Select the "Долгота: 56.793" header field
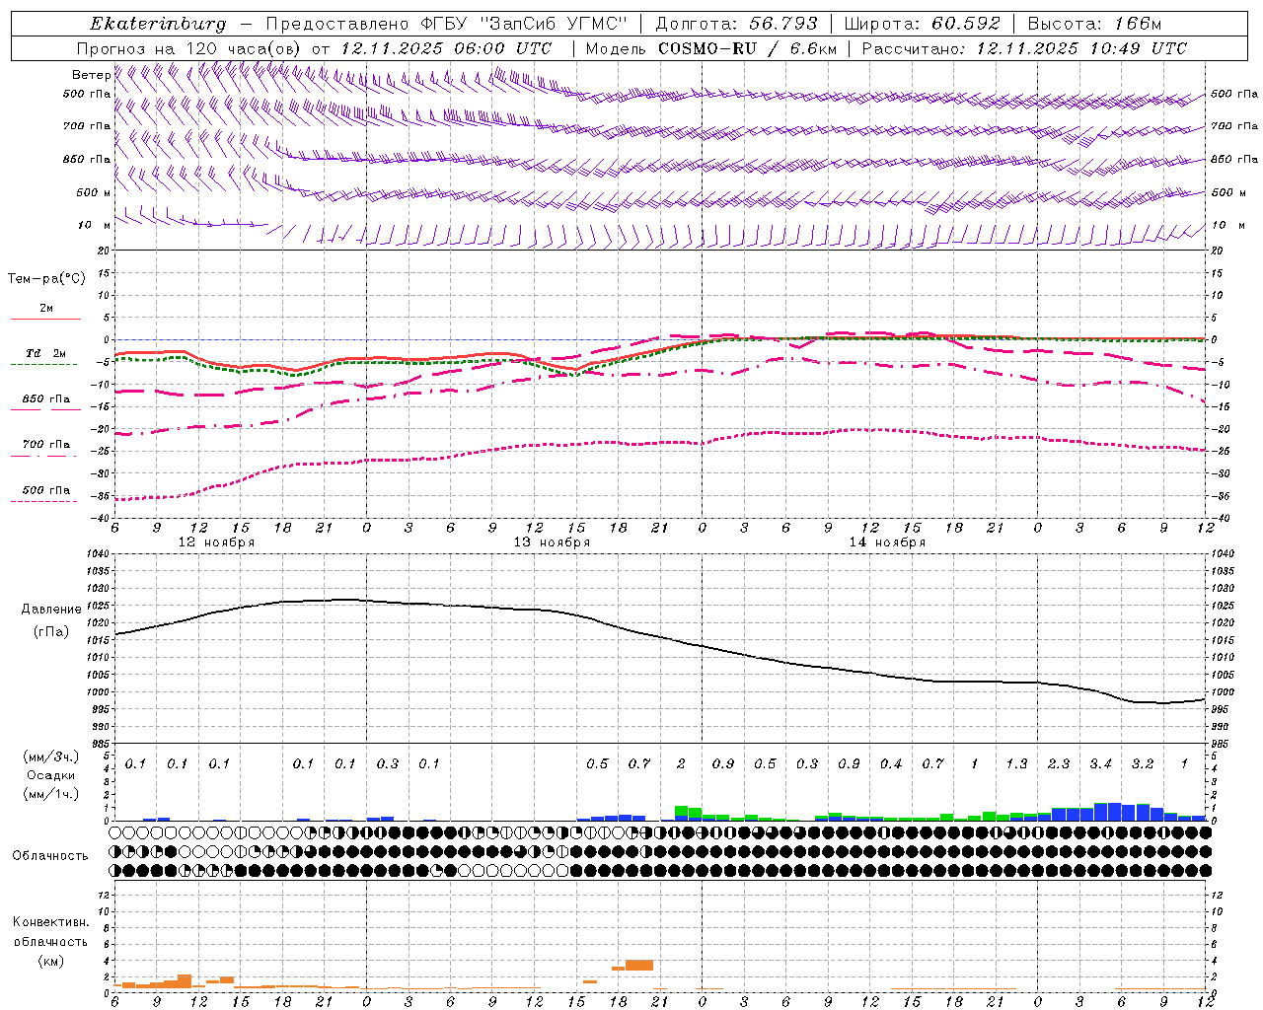Screen dimensions: 1263x1010 (x=737, y=24)
